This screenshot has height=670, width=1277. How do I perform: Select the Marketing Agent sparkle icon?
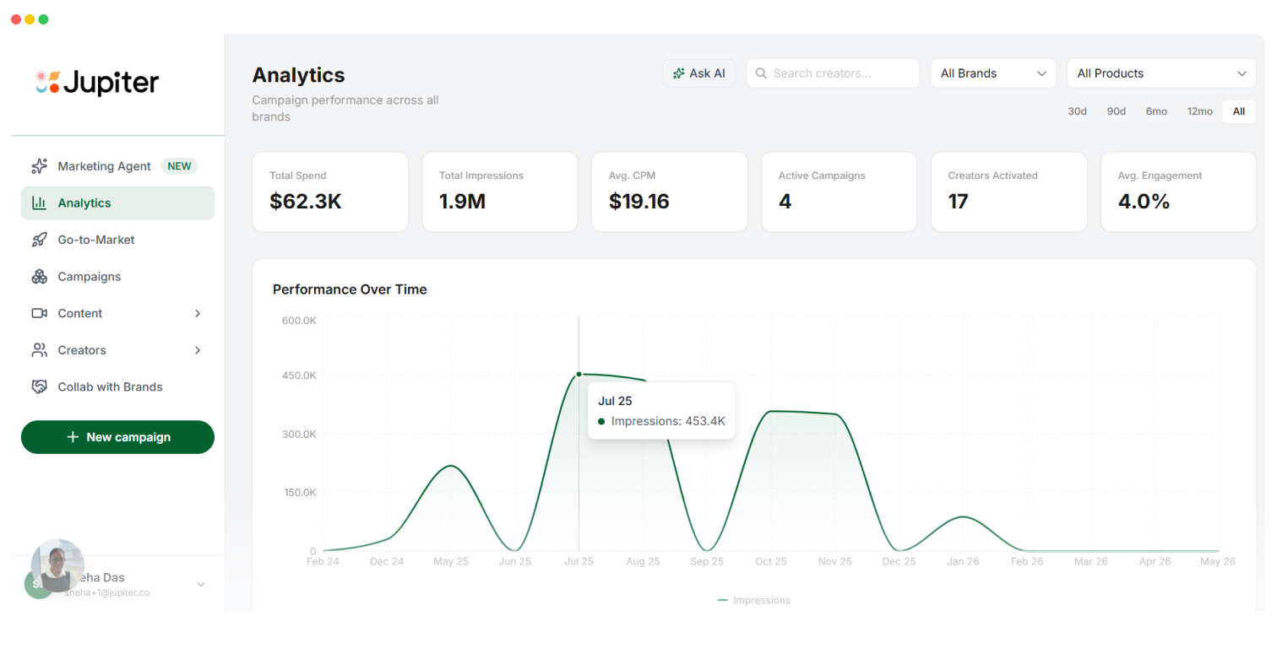[x=39, y=165]
